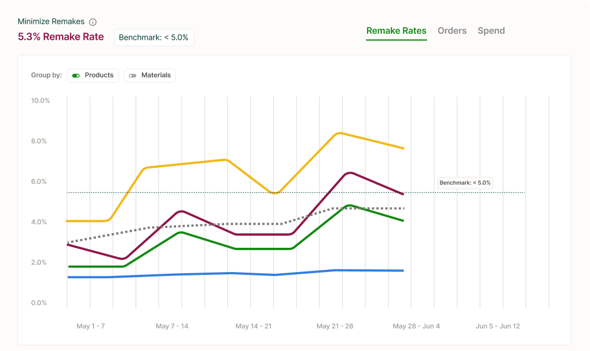The height and width of the screenshot is (351, 590).
Task: Switch to the Remake Rates tab
Action: (x=396, y=31)
